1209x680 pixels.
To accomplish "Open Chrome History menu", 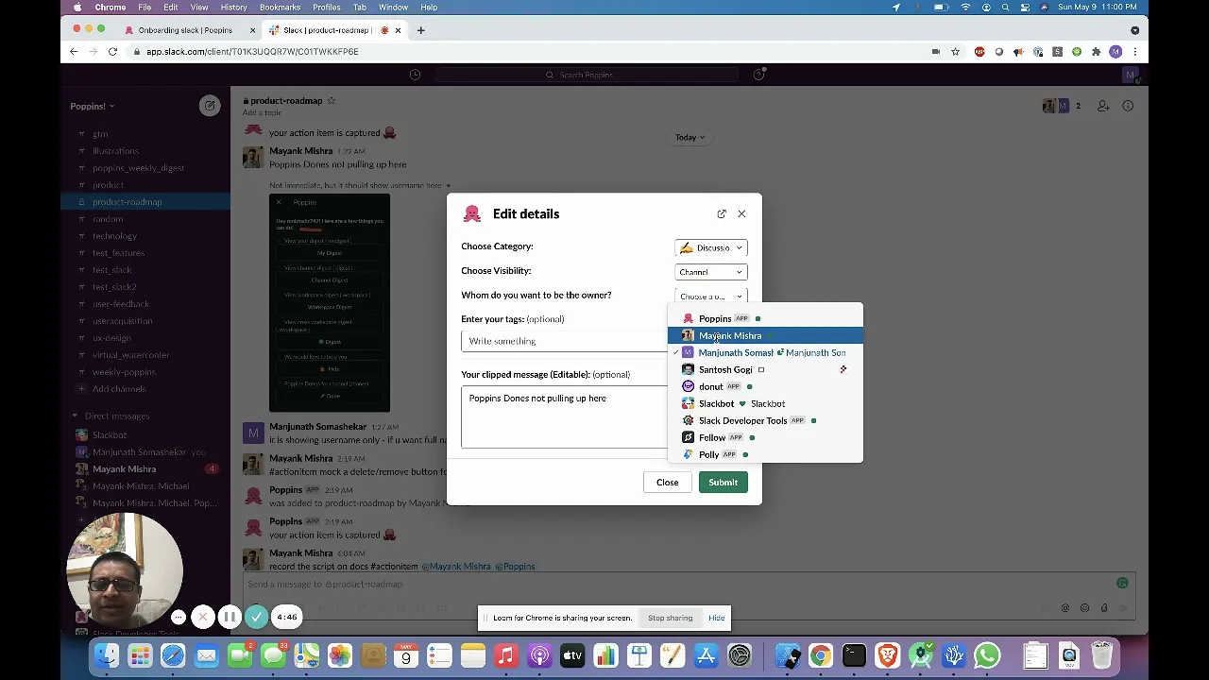I will click(233, 8).
